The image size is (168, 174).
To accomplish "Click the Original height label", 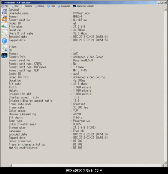I will (20, 94).
